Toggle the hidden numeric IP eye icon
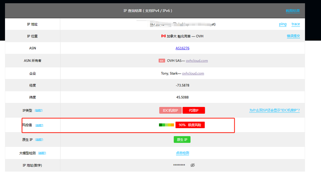The height and width of the screenshot is (179, 321). [x=193, y=165]
